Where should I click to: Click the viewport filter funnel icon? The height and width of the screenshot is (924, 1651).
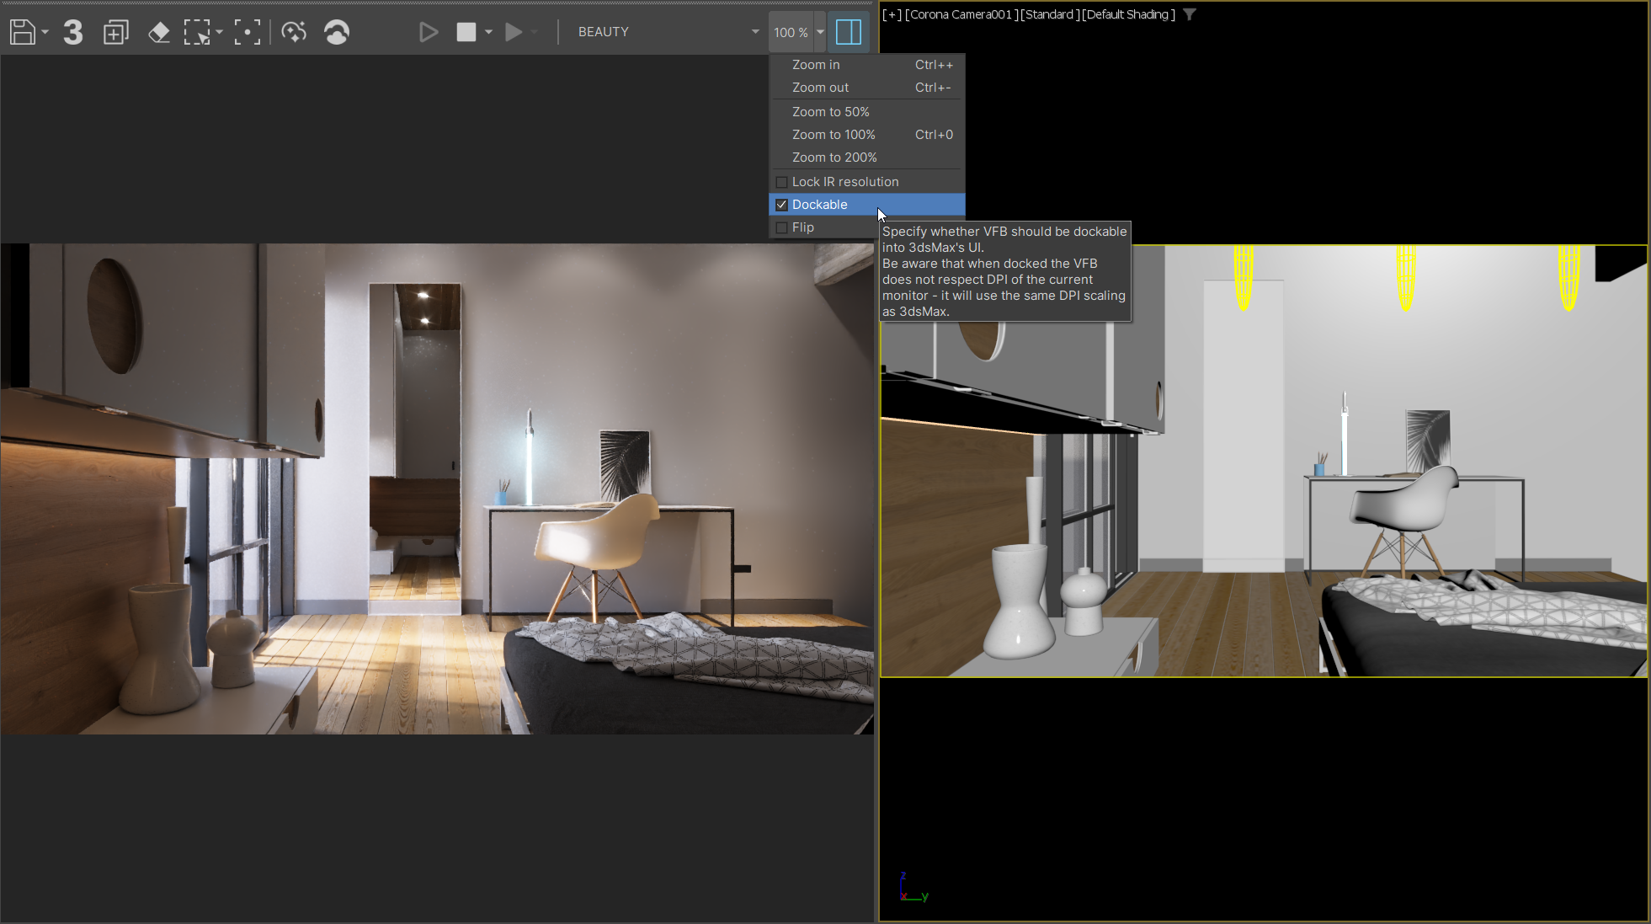[1190, 14]
